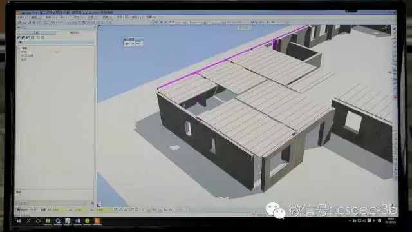This screenshot has width=412, height=232.
Task: Click the first pencil icon under the palette tabs
Action: coord(19,38)
